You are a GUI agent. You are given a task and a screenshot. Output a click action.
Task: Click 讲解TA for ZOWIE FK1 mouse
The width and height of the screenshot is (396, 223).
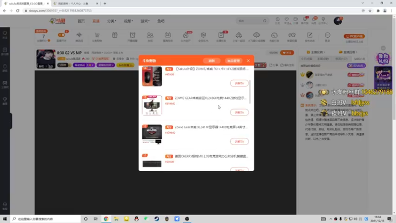coord(239,83)
